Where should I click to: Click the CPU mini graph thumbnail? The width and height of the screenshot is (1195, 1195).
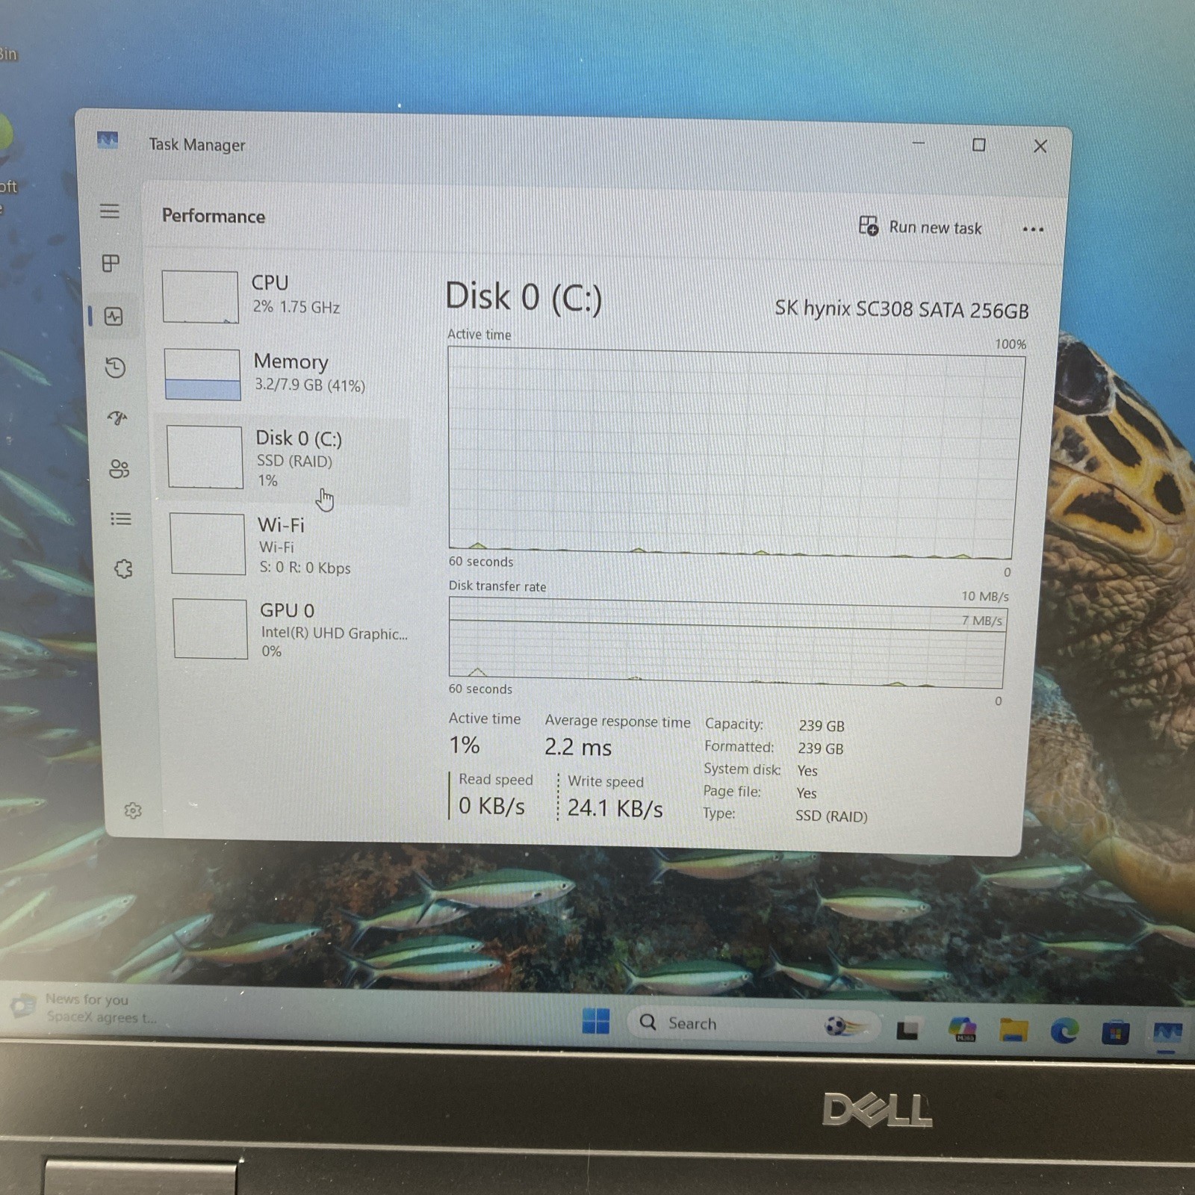[200, 297]
